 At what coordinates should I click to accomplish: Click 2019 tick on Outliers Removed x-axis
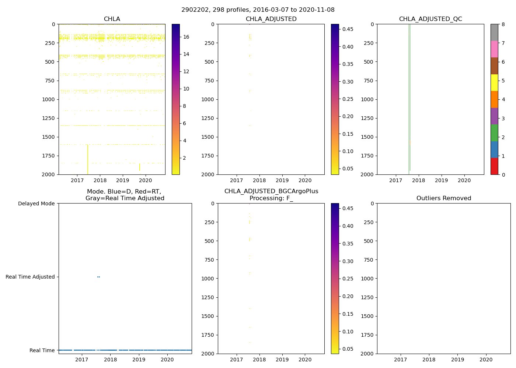tap(458, 360)
